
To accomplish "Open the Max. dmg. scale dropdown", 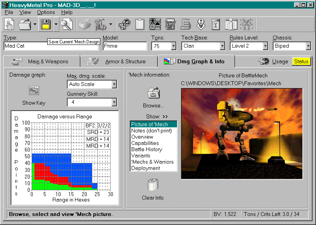I will pyautogui.click(x=114, y=84).
